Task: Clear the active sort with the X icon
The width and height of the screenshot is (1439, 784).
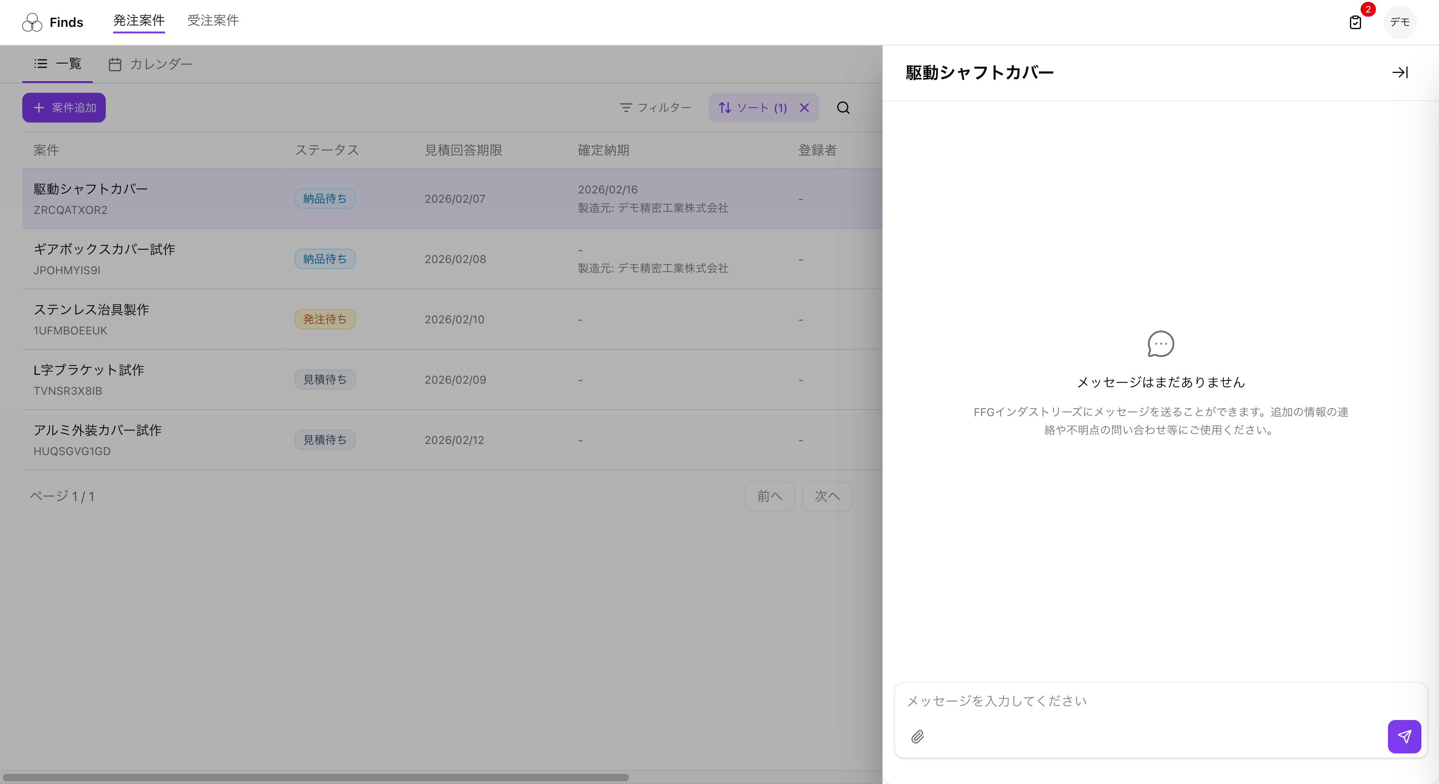Action: (x=804, y=107)
